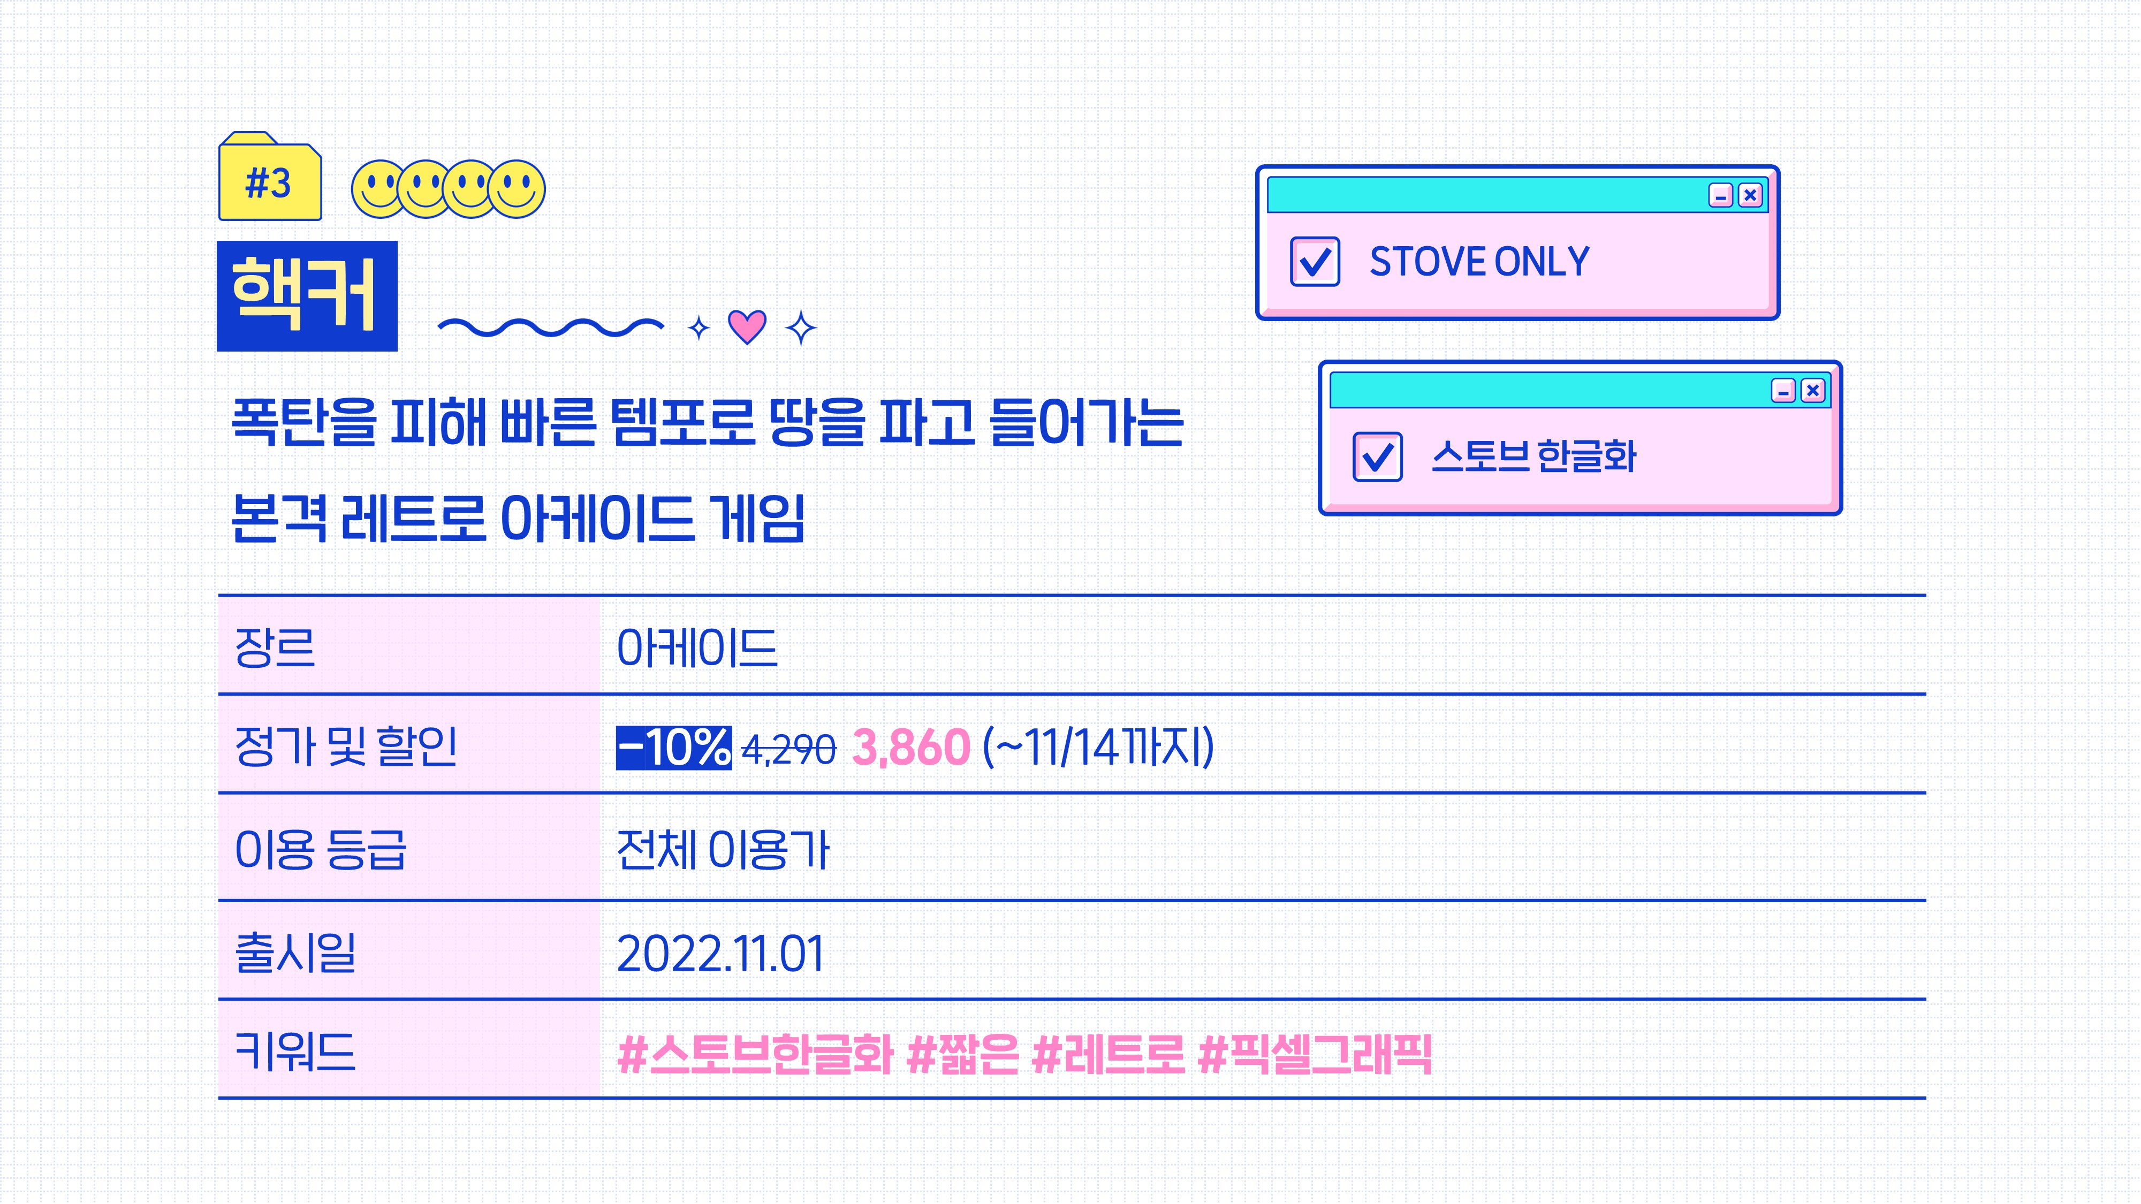Click the pink heart icon
2141x1204 pixels.
click(x=746, y=326)
